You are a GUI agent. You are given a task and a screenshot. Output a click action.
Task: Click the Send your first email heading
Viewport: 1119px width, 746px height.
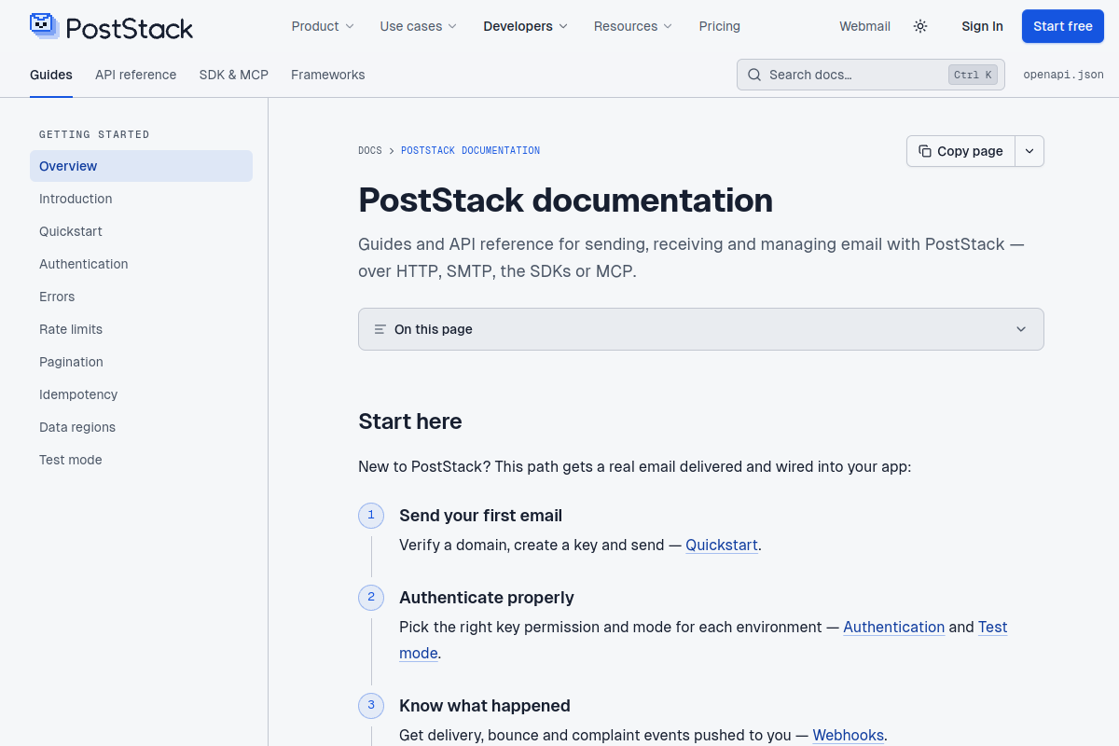click(481, 516)
